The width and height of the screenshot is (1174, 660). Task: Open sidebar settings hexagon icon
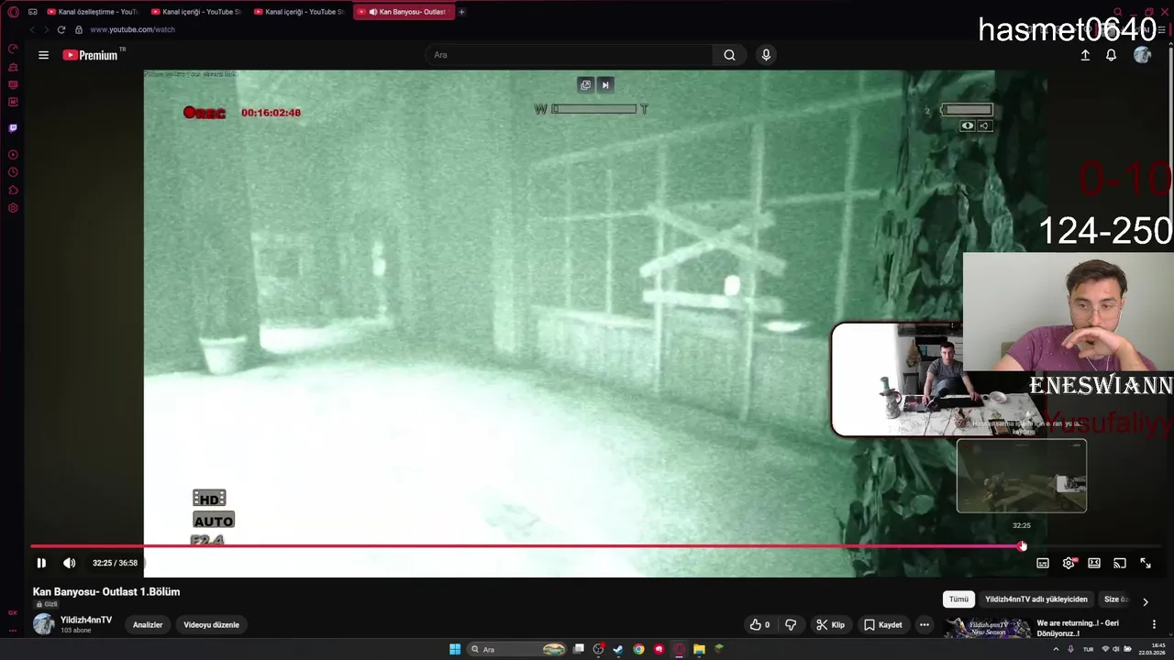[x=13, y=208]
